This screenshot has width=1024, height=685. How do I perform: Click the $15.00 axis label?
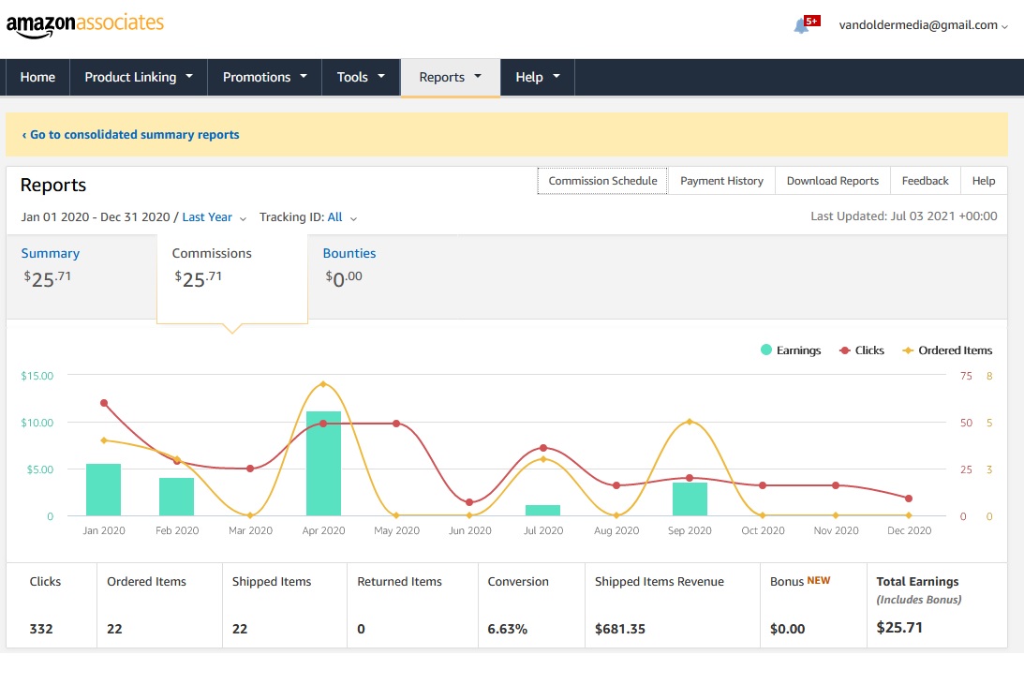37,376
